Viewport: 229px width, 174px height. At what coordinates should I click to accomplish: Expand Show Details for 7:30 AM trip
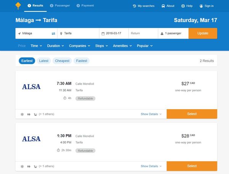(x=151, y=114)
